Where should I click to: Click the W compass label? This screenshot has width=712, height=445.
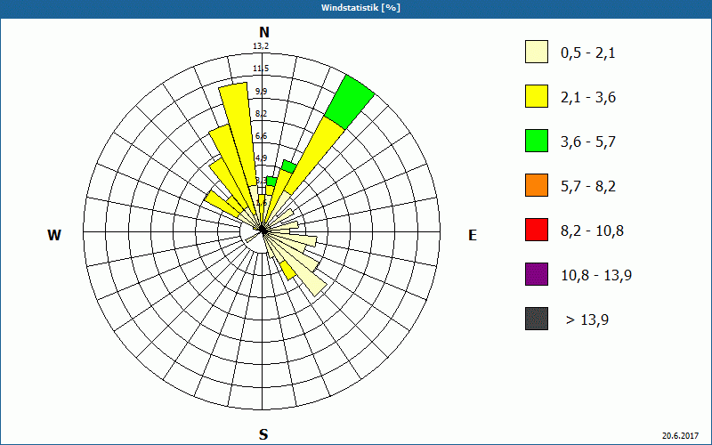[x=54, y=235]
